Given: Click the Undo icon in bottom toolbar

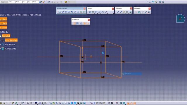Looking at the screenshot, I should [x=16, y=103].
